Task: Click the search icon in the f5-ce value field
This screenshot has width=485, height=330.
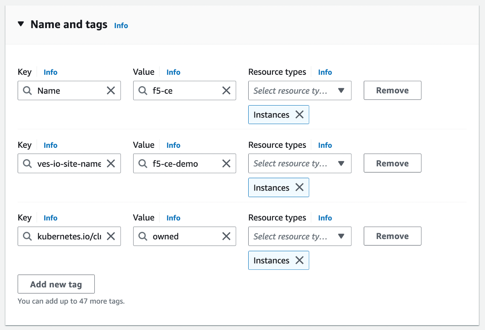Action: pos(143,90)
